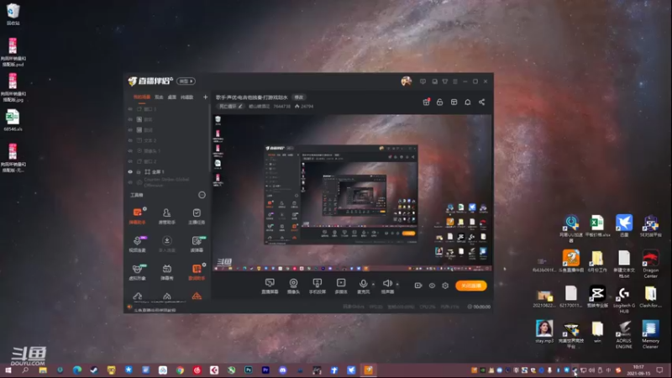Open the stay.mp3 desktop file

543,331
